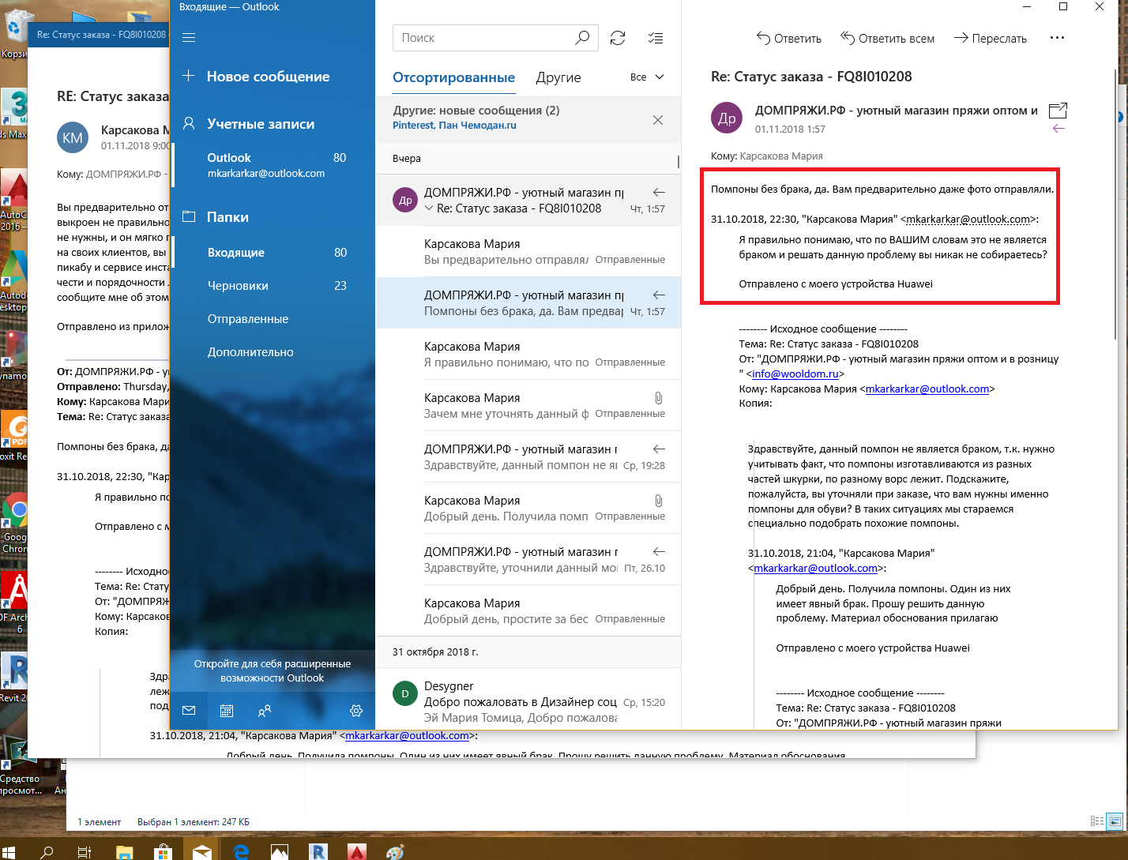The image size is (1128, 860).
Task: Open the message in new window icon
Action: 1058,111
